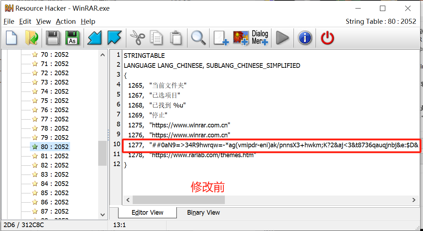Click the LANGUAGE LANG_CHINESE line in editor
This screenshot has width=423, height=231.
click(212, 66)
